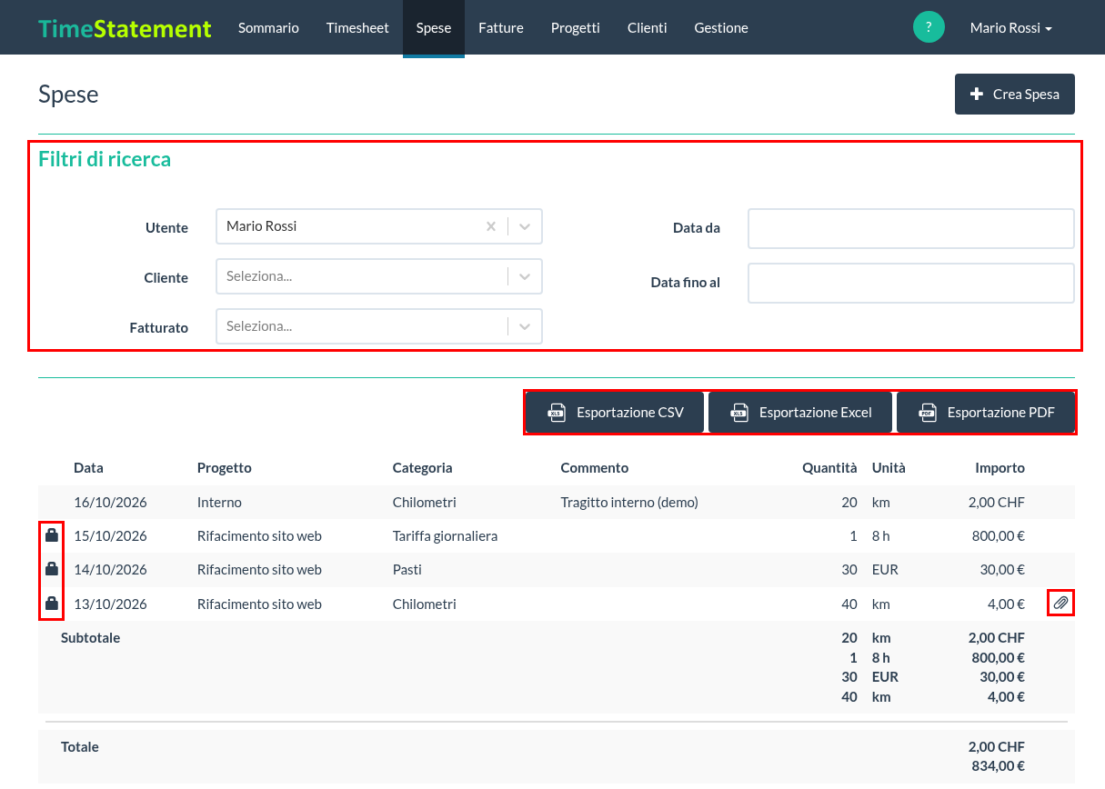
Task: Click the 834,00 € total amount
Action: pos(999,766)
